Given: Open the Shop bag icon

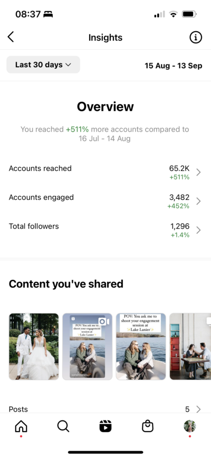Looking at the screenshot, I should [x=148, y=426].
